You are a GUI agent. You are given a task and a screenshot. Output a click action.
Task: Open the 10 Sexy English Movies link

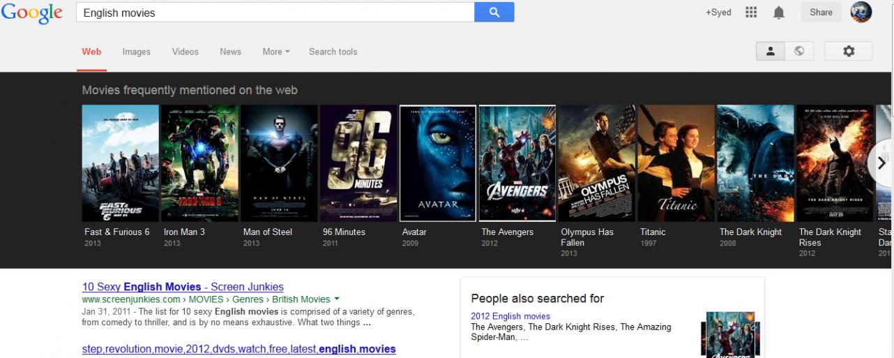point(183,287)
